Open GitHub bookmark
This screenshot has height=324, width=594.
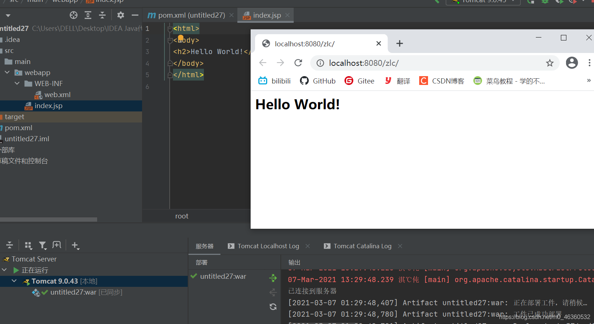tap(318, 81)
